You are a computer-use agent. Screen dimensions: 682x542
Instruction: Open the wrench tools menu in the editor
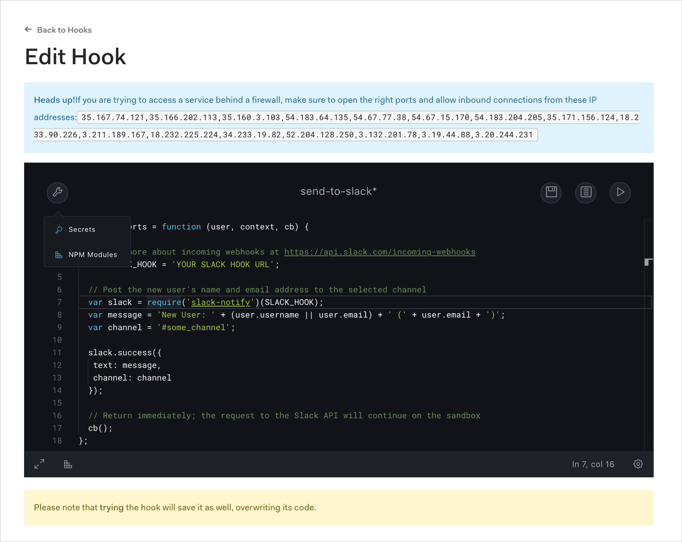[x=57, y=193]
